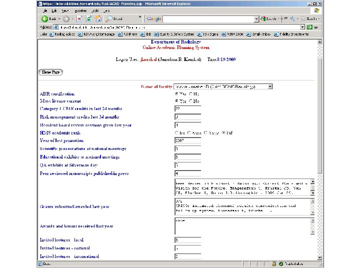The width and height of the screenshot is (360, 270).
Task: Click the page vertical scrollbar up arrow
Action: [x=319, y=42]
